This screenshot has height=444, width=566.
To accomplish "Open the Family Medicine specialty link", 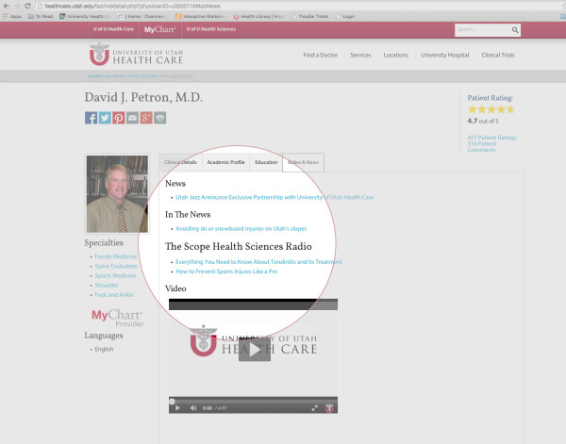I will tap(115, 256).
